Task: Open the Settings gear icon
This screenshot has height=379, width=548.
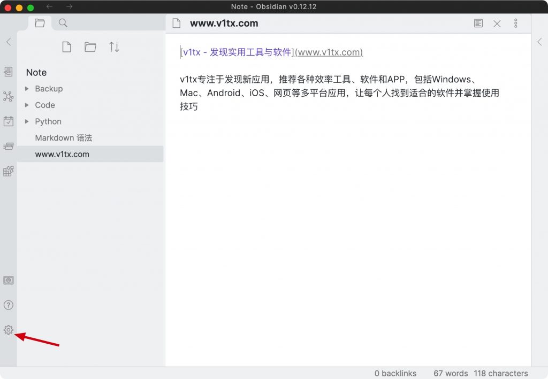Action: click(x=9, y=330)
